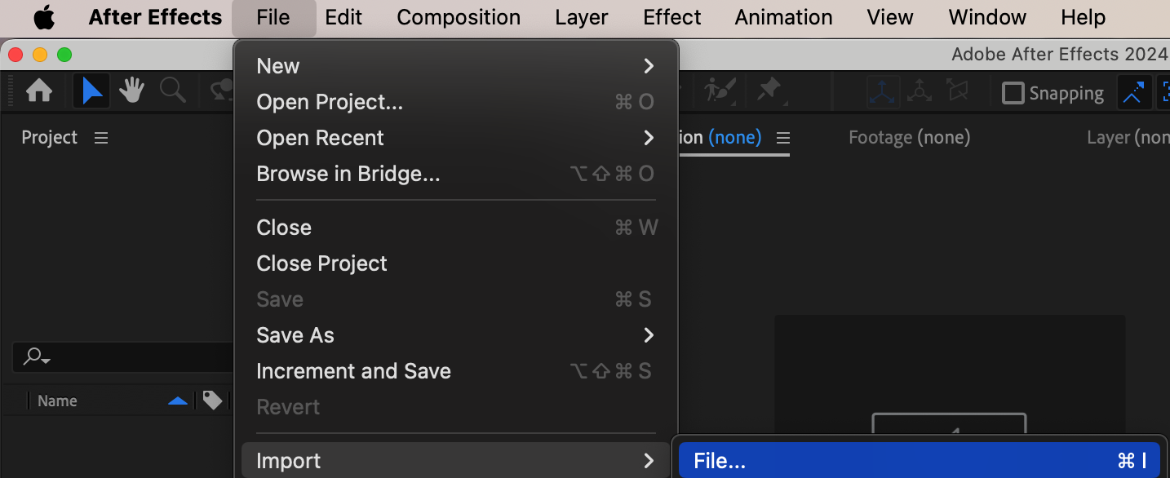Select the Selection arrow tool

point(91,91)
